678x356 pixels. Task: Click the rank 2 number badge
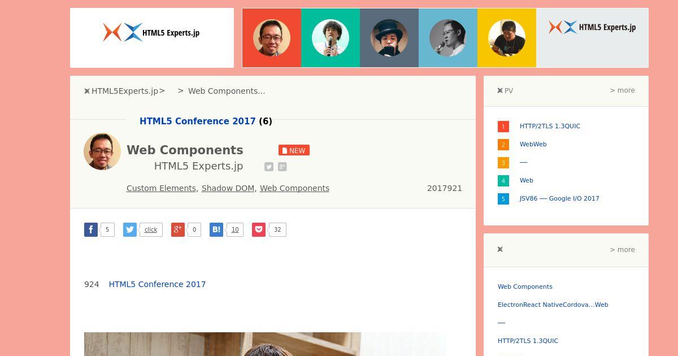pyautogui.click(x=503, y=145)
